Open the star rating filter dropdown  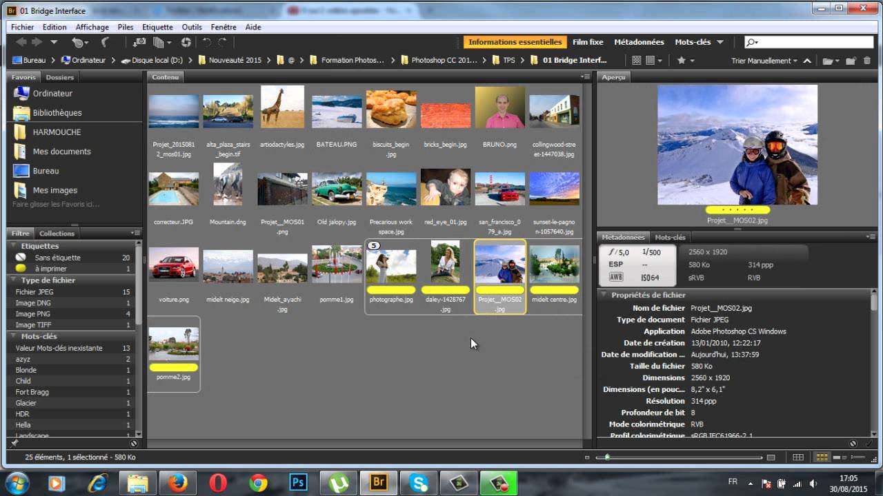[x=685, y=61]
